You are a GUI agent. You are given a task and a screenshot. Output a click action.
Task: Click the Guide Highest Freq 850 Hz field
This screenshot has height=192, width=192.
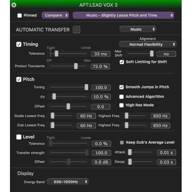click(160, 116)
